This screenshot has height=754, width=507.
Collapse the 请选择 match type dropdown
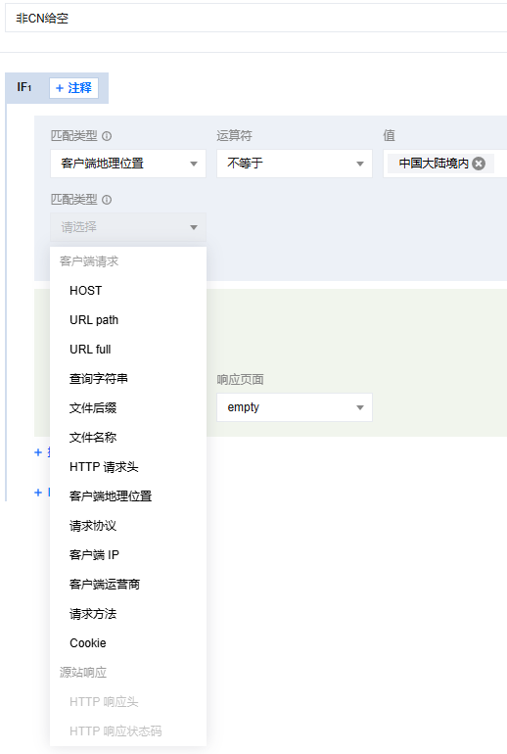pyautogui.click(x=128, y=227)
